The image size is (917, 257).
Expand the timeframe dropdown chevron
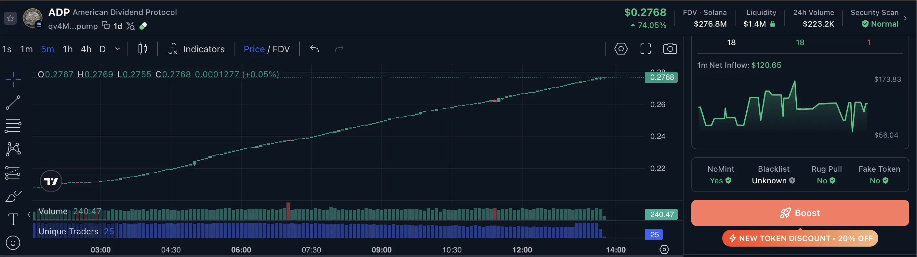[118, 49]
